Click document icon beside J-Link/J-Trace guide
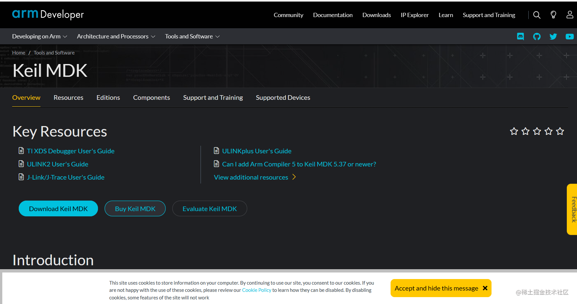The height and width of the screenshot is (304, 577). 21,177
